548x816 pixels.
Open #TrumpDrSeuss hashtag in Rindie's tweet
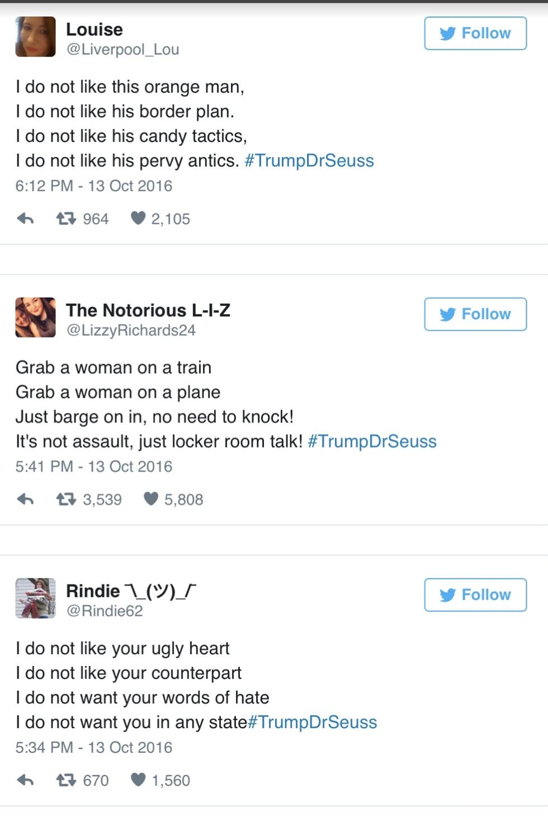coord(313,723)
